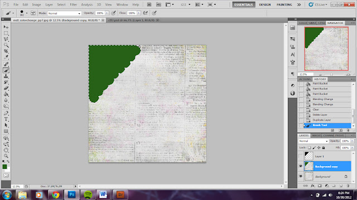Select the Pen tool

(x=6, y=113)
